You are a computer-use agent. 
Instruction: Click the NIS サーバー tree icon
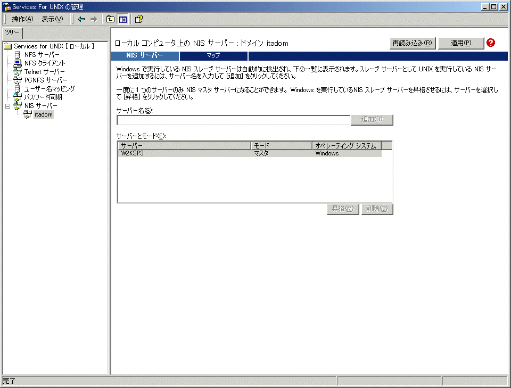(18, 105)
